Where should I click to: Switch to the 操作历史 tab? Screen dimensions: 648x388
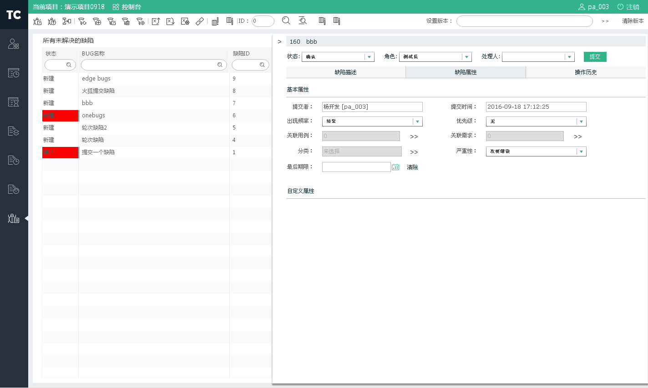pyautogui.click(x=586, y=72)
